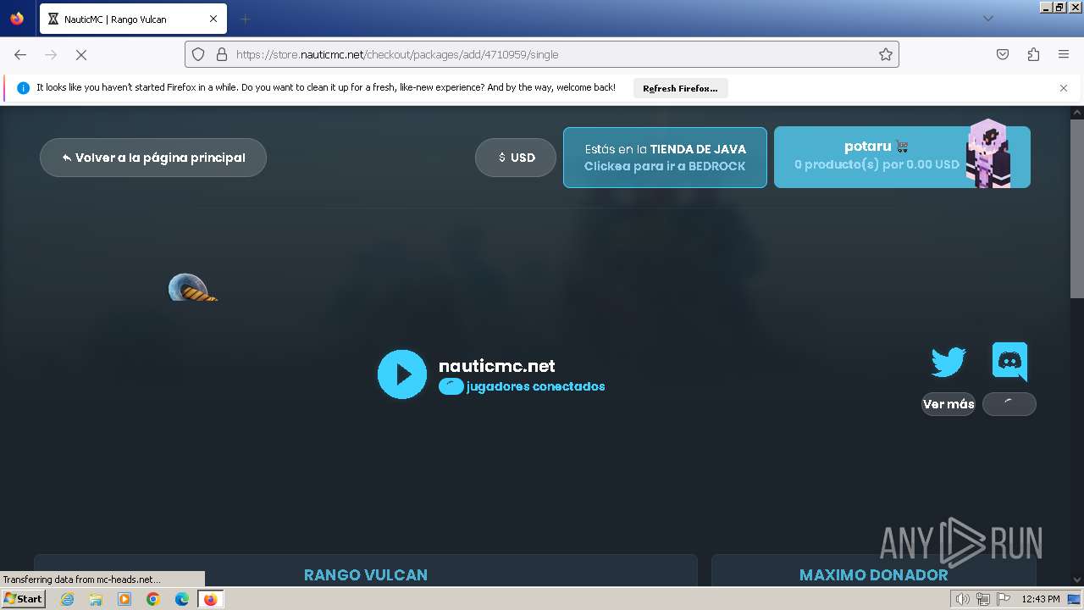The width and height of the screenshot is (1084, 610).
Task: Switch to the Bedrock store
Action: click(x=665, y=158)
